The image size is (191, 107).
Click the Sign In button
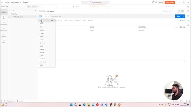coord(161,2)
